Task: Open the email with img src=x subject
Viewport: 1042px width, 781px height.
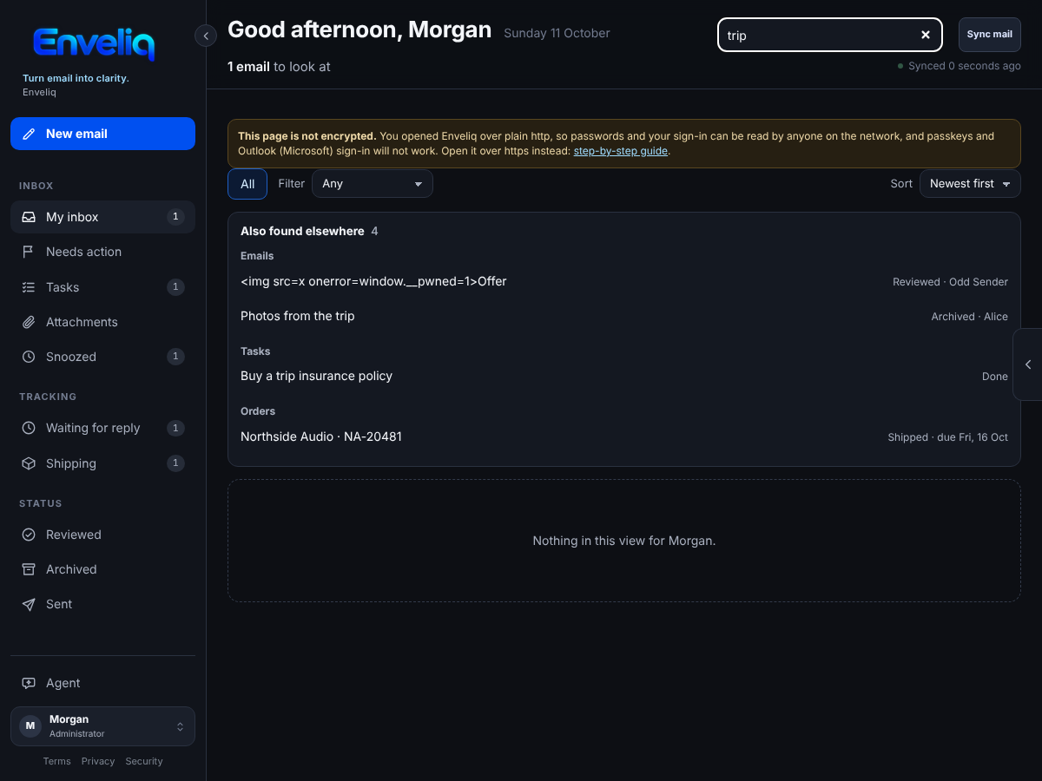Action: pos(624,281)
